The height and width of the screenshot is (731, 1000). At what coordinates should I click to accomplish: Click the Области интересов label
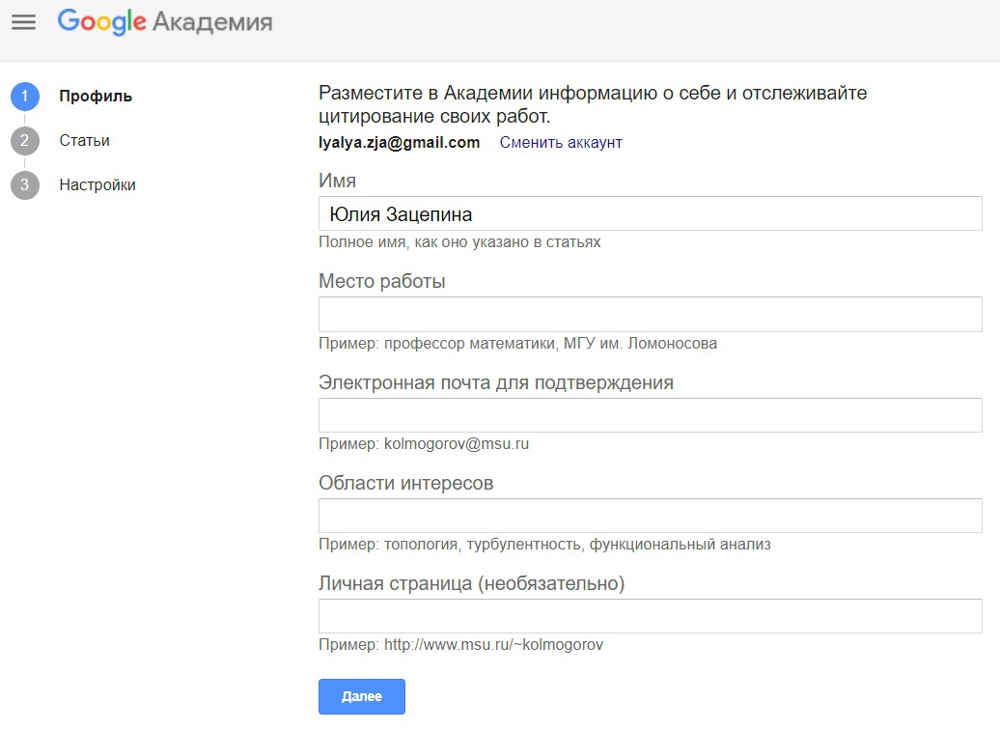406,483
